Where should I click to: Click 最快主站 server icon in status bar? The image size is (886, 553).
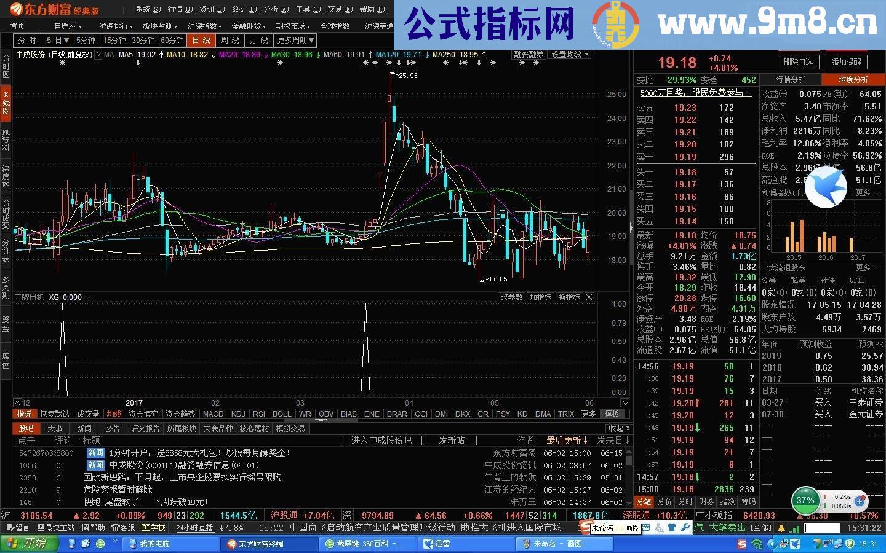(56, 528)
